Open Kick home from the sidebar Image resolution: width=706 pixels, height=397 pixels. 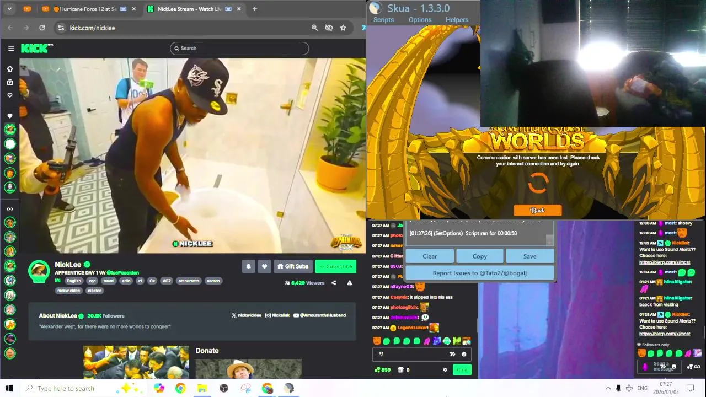tap(9, 69)
